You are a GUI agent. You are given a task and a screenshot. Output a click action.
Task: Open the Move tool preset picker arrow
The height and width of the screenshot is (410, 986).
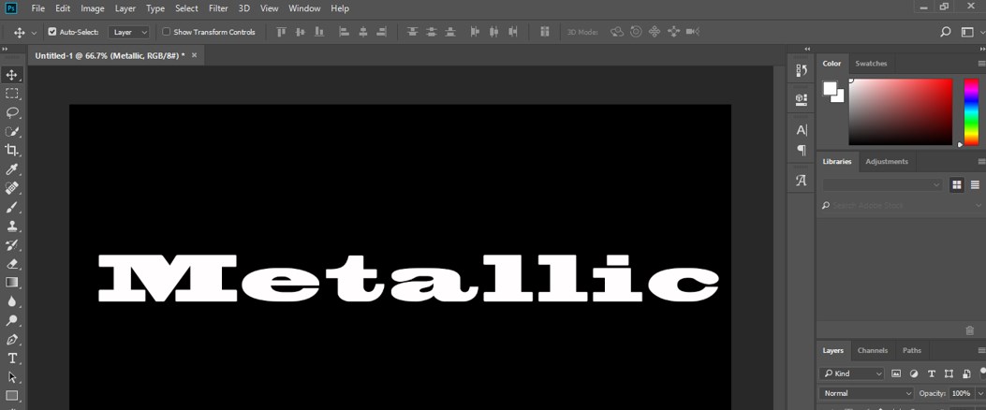[x=34, y=32]
